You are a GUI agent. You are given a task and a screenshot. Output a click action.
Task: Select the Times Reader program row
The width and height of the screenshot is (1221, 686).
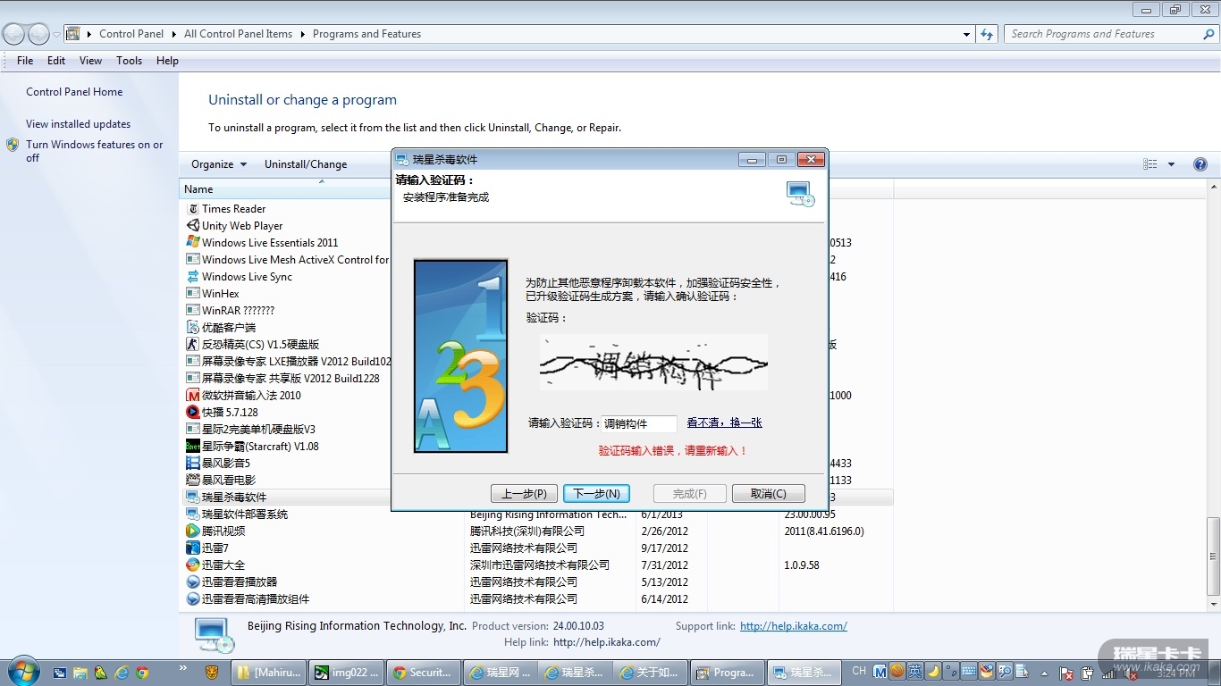click(233, 209)
